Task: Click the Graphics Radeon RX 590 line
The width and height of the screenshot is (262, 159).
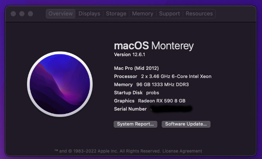Action: pos(150,101)
